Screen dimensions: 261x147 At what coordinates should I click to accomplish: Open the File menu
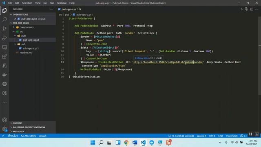10,3
